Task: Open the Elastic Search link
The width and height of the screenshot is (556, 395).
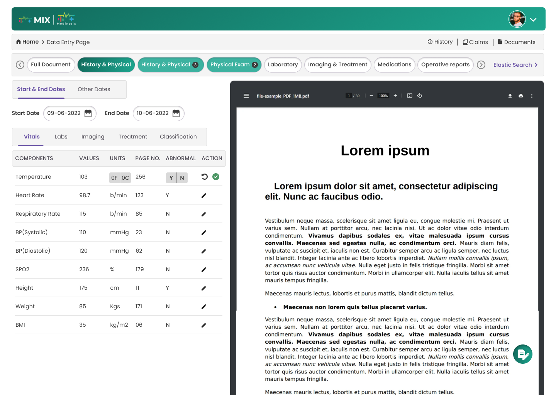Action: point(515,65)
